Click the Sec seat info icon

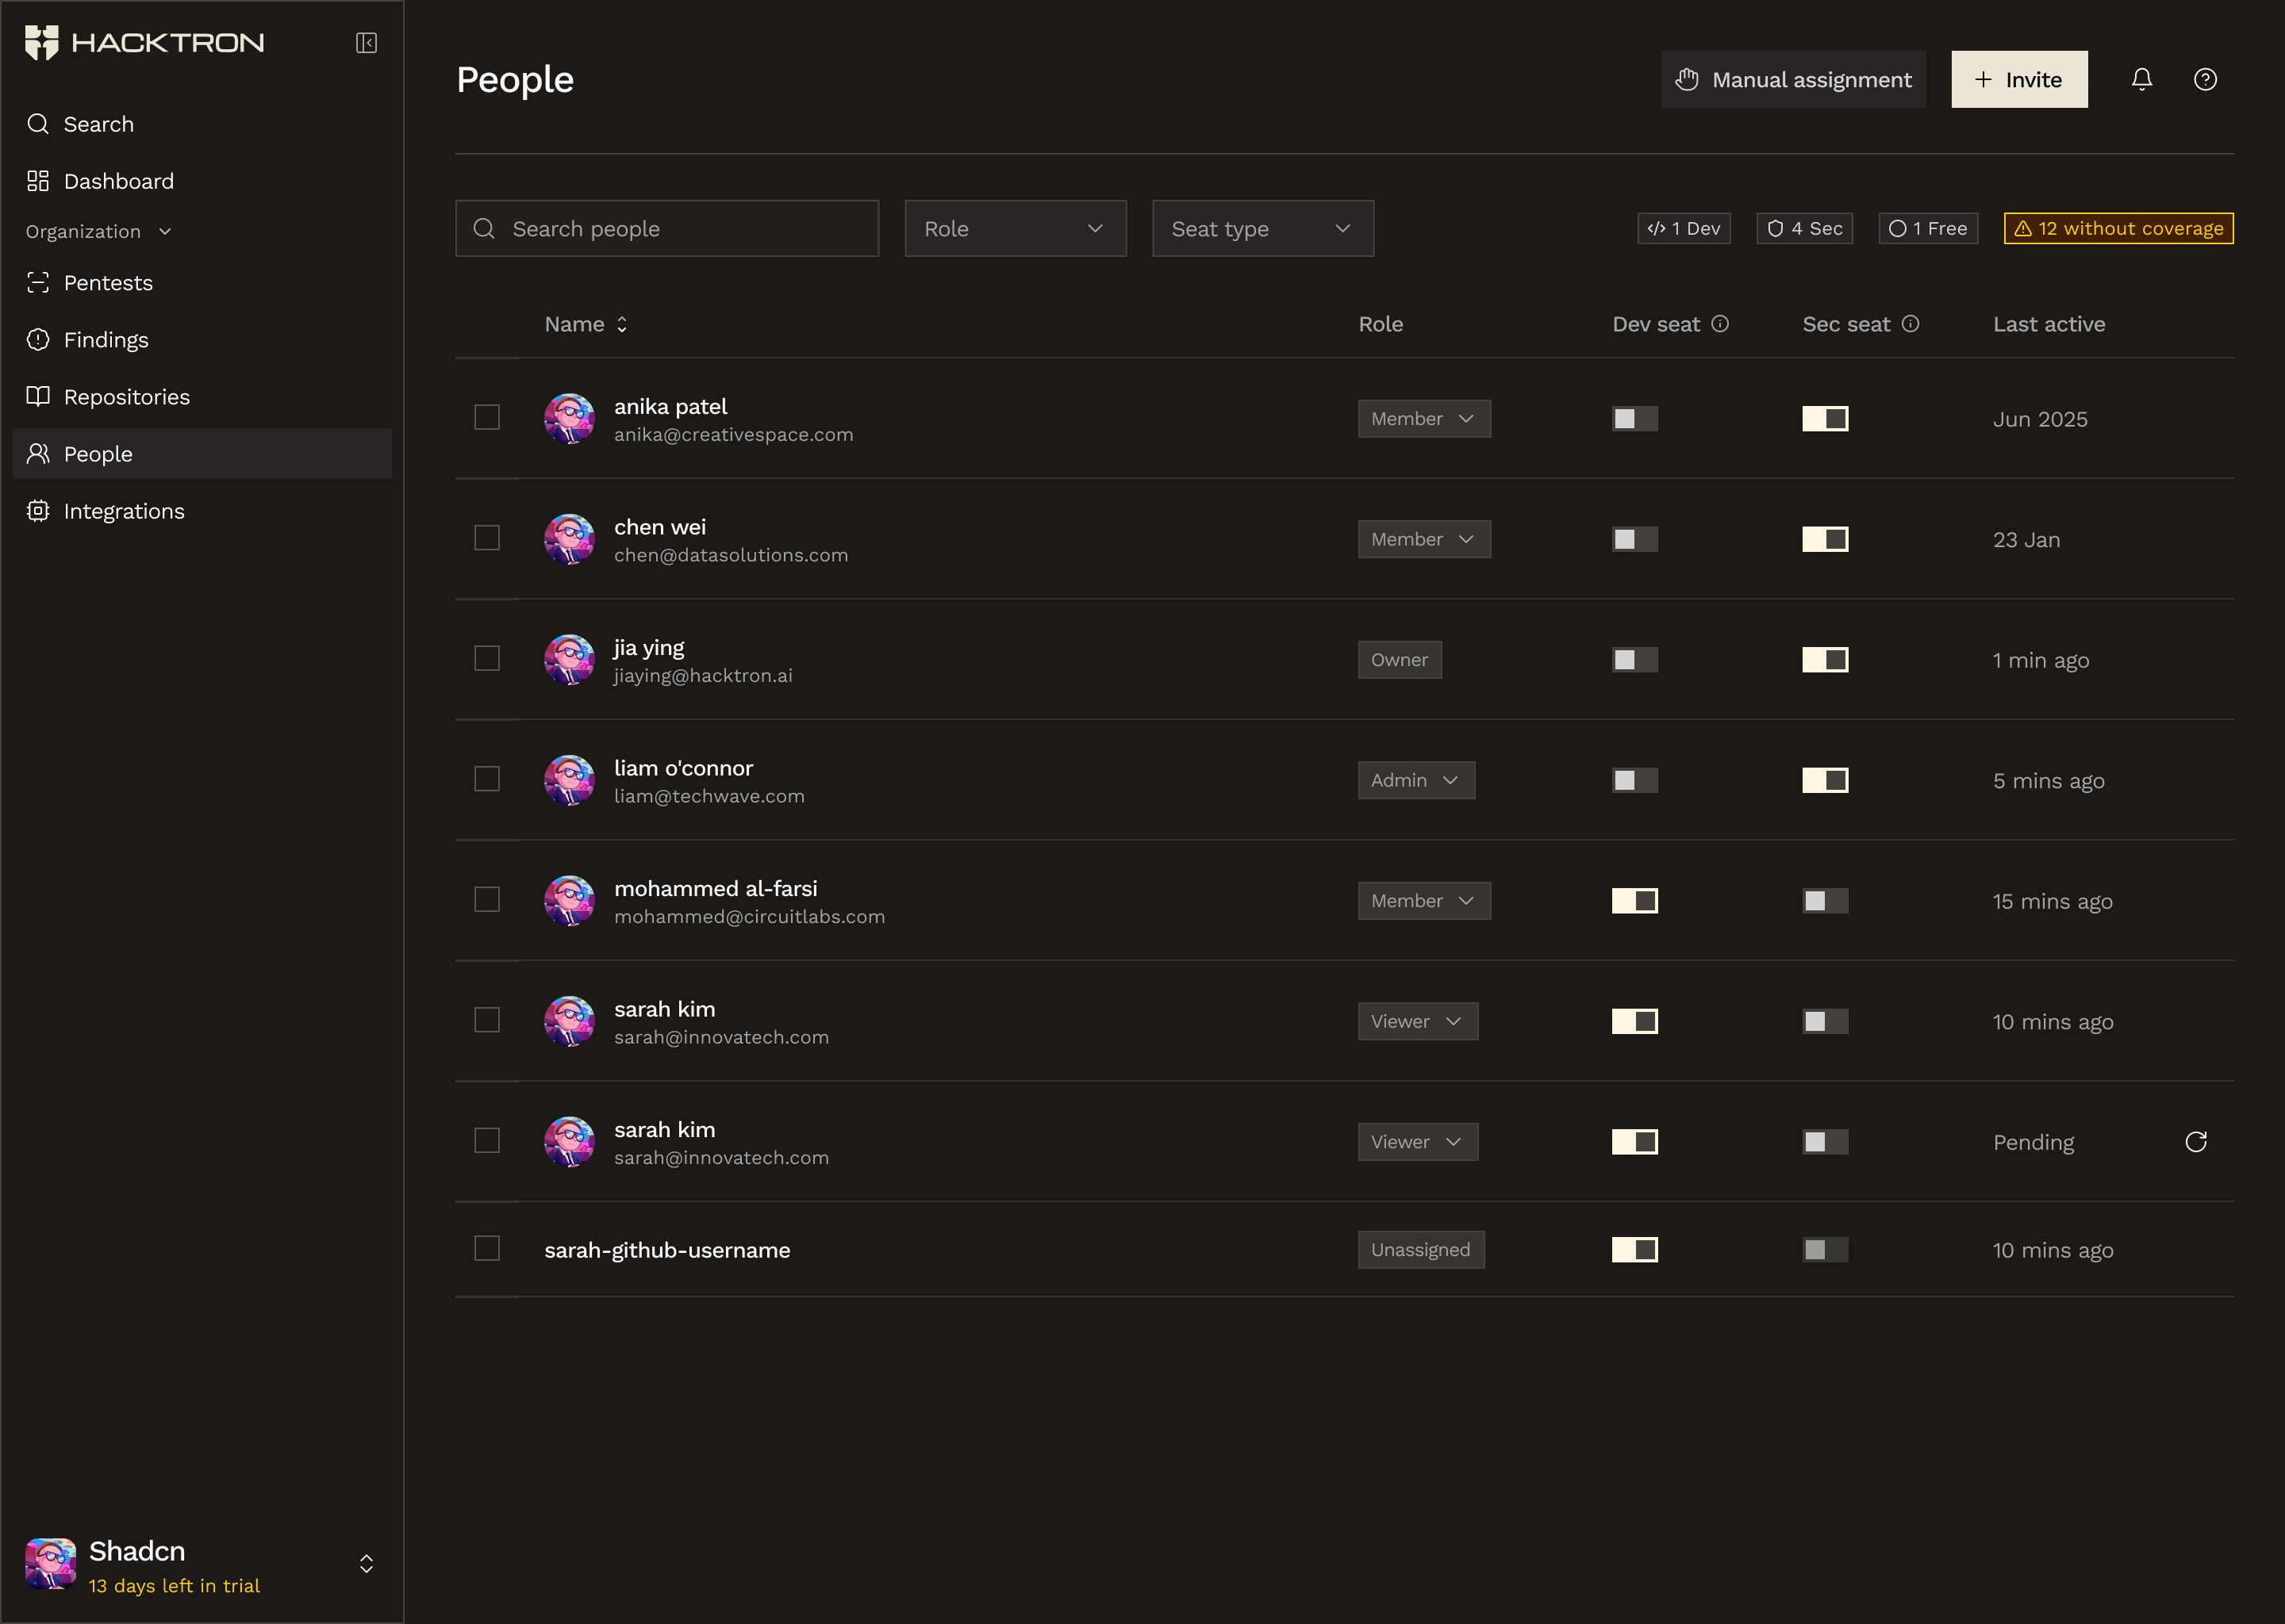click(x=1910, y=324)
